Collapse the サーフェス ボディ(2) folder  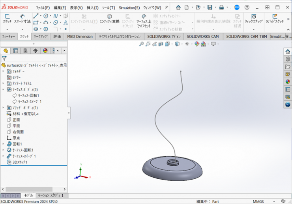click(x=4, y=89)
